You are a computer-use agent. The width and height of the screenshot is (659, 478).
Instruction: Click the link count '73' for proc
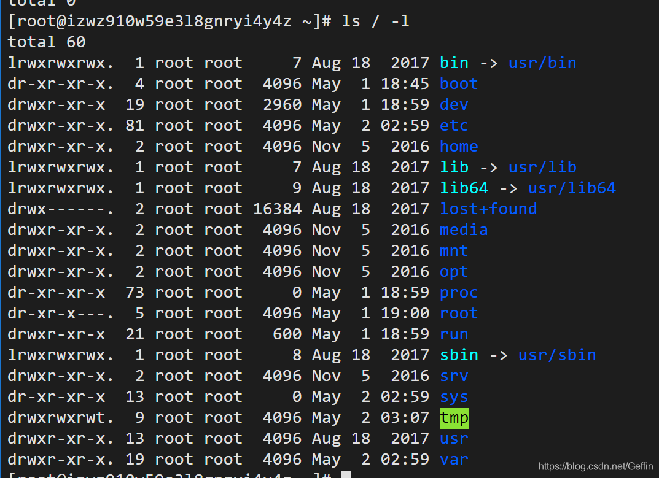point(135,292)
